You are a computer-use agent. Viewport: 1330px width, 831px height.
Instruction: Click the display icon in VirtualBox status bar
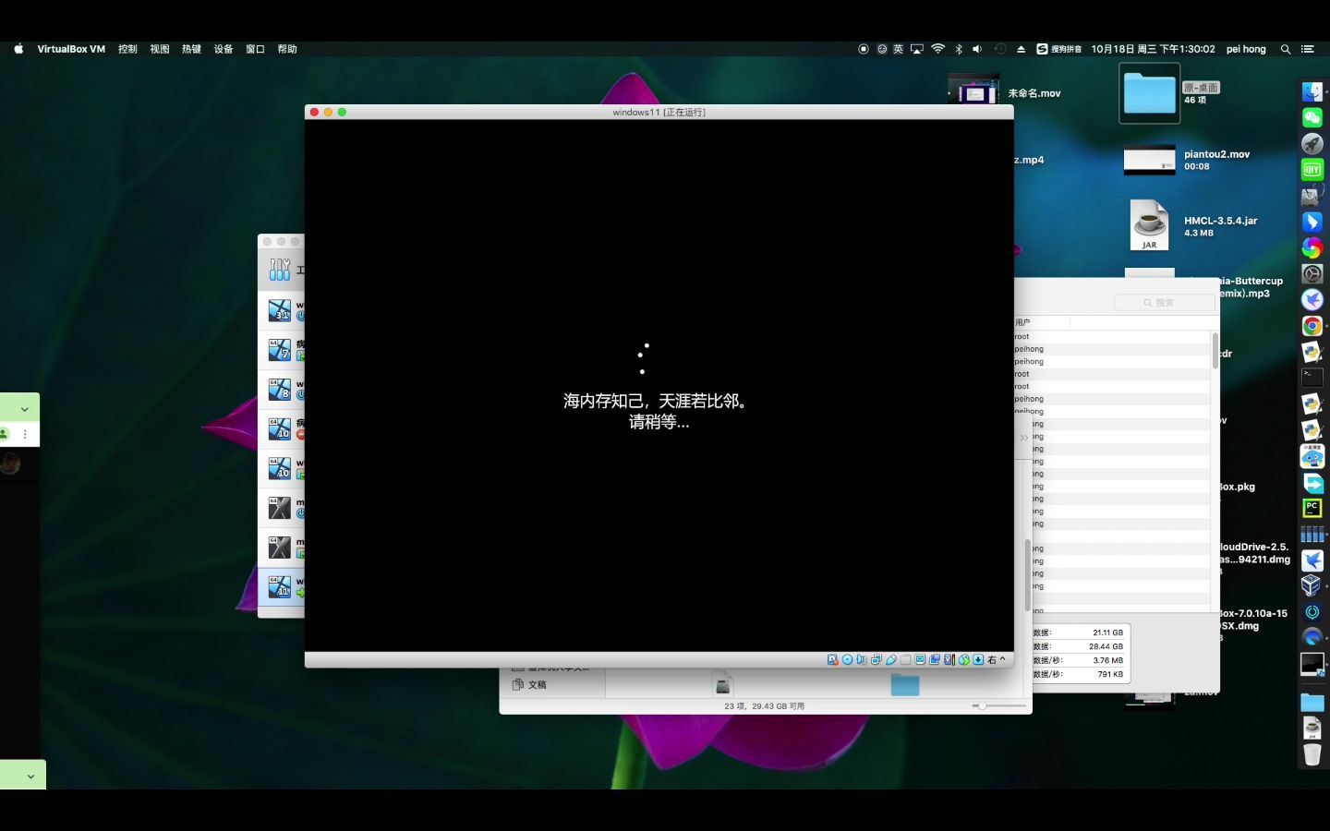tap(920, 659)
